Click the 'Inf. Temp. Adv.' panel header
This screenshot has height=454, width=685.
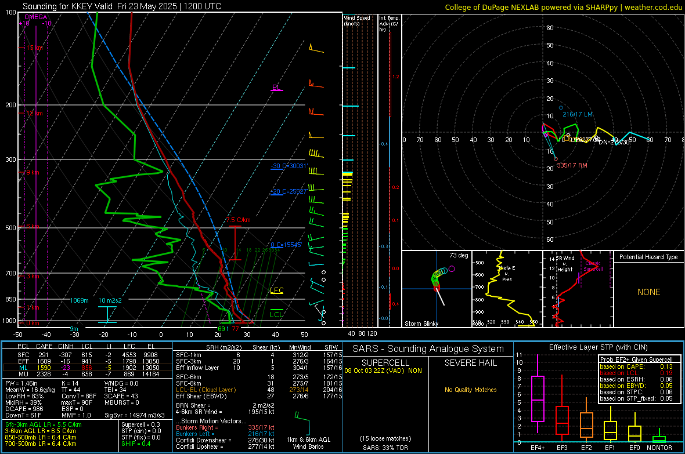(x=389, y=24)
